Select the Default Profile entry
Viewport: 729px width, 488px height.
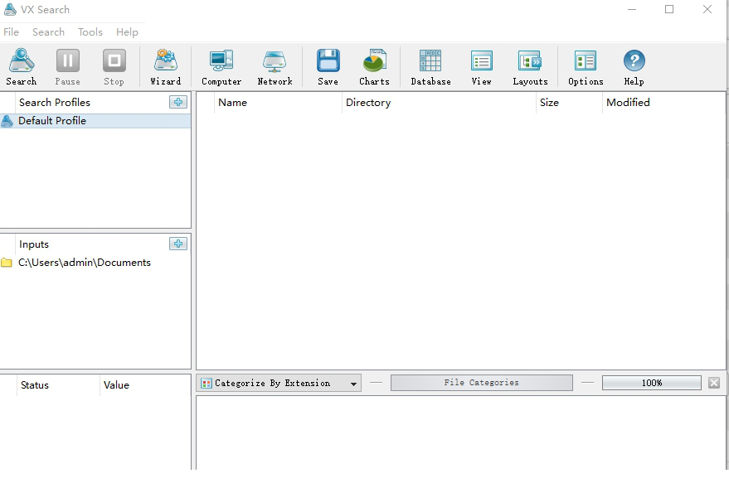(x=52, y=121)
